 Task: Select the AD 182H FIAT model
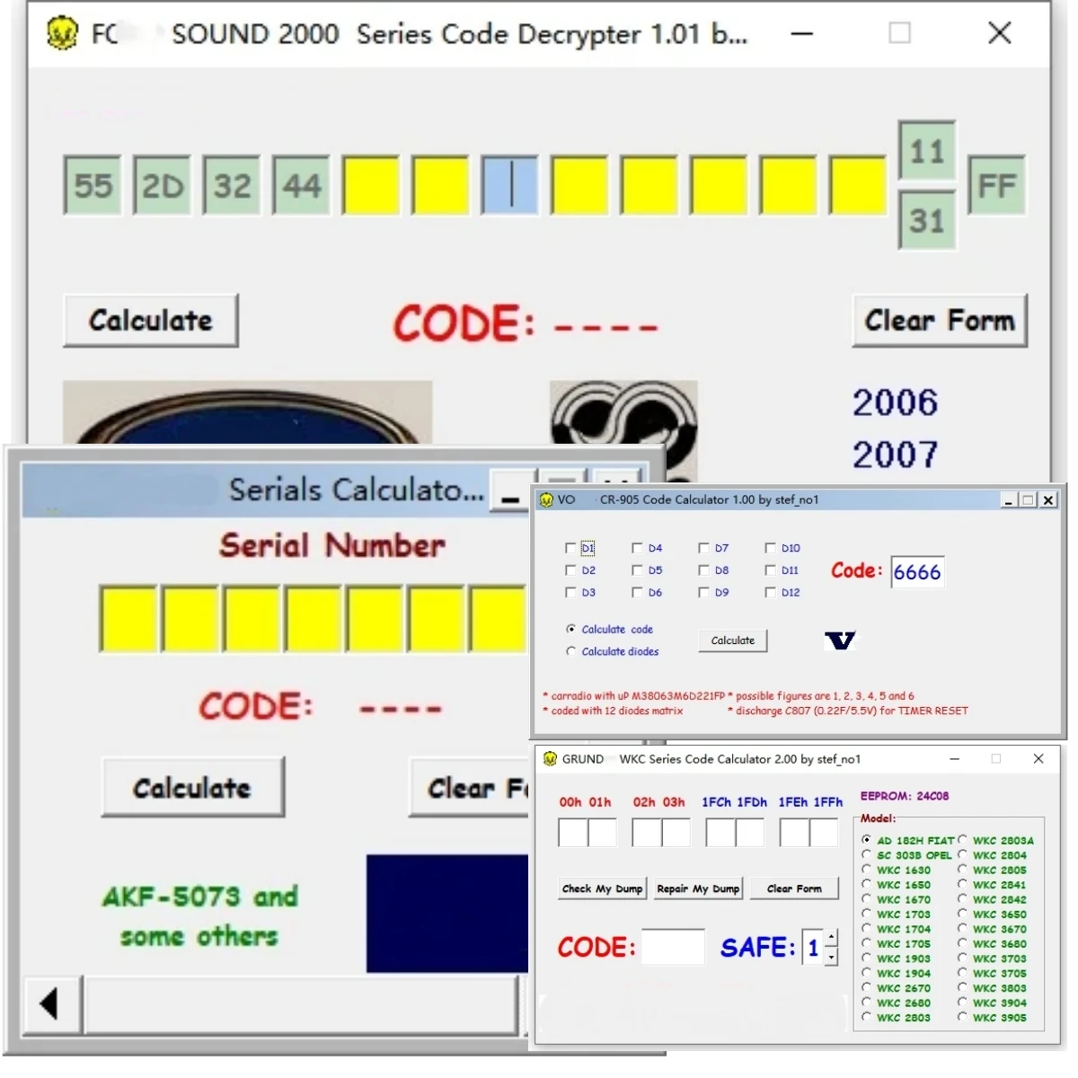[866, 840]
